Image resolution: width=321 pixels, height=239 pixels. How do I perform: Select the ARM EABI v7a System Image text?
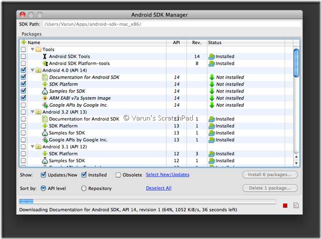[x=80, y=98]
